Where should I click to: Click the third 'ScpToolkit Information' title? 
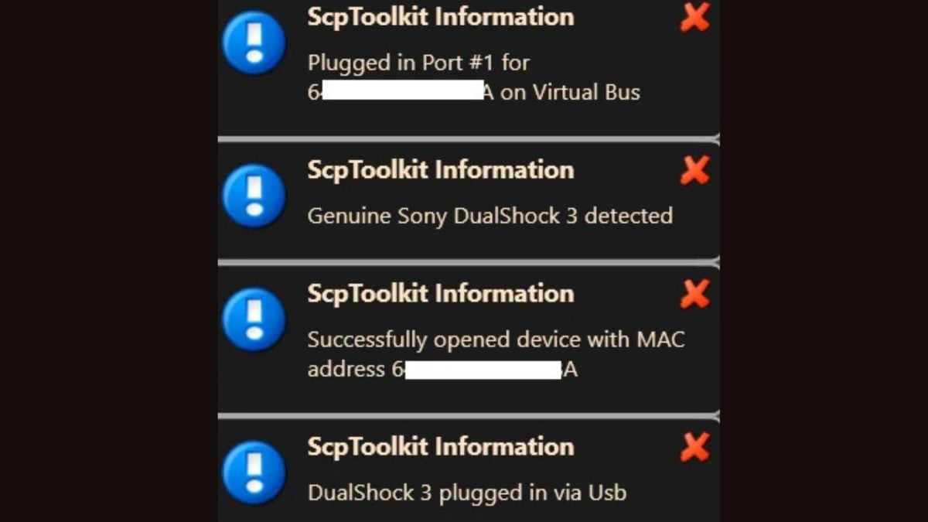pos(440,294)
